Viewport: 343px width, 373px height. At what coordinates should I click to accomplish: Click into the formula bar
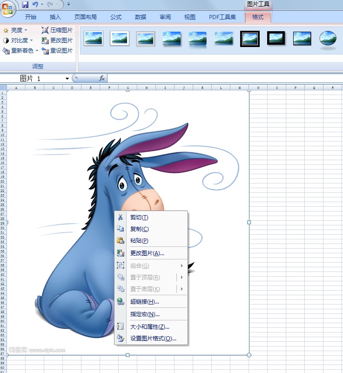coord(225,78)
